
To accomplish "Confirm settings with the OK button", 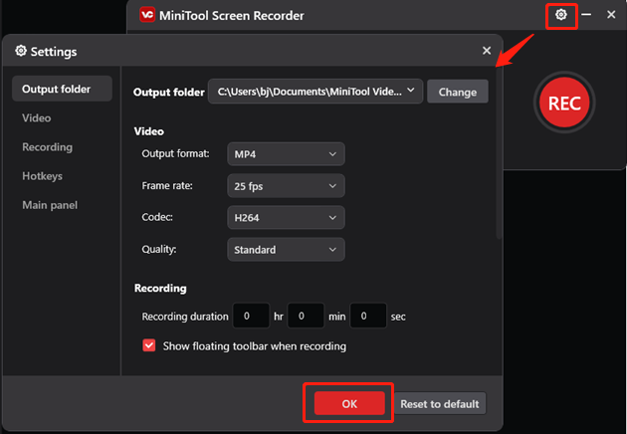I will pos(349,403).
